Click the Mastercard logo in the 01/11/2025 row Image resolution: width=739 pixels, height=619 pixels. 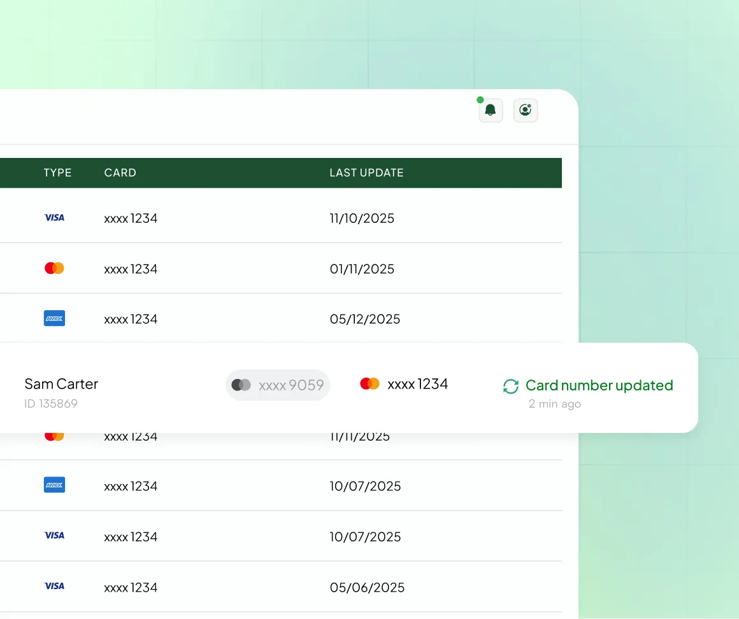coord(54,268)
